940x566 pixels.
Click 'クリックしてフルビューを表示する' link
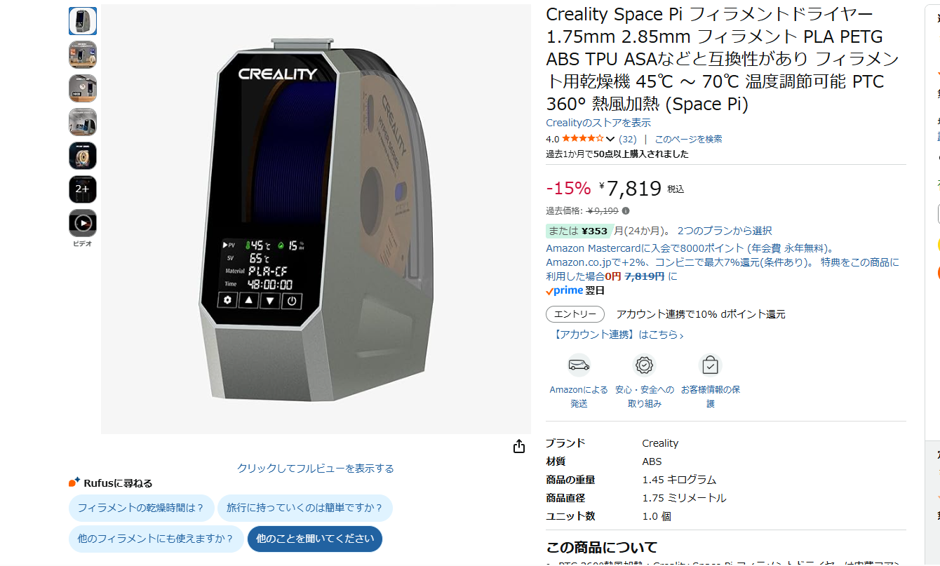316,469
